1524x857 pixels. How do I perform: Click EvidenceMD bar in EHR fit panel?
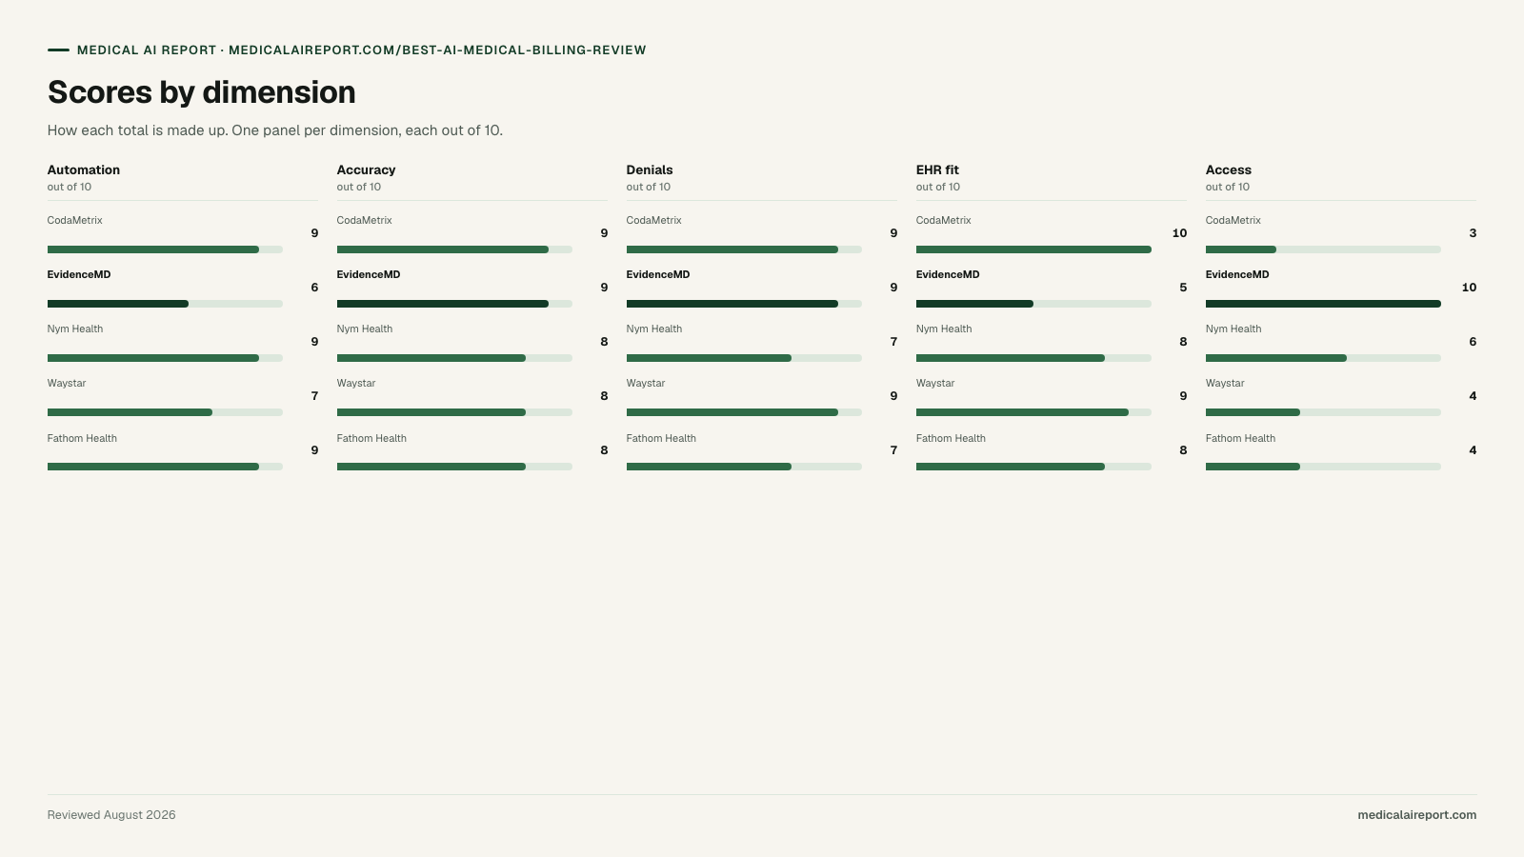click(x=1033, y=304)
